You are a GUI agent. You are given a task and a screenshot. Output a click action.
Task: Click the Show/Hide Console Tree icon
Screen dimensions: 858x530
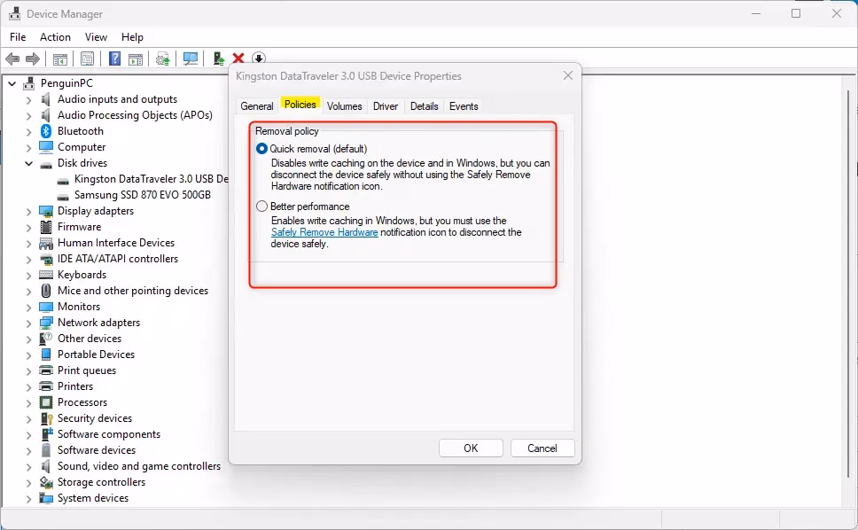(58, 58)
